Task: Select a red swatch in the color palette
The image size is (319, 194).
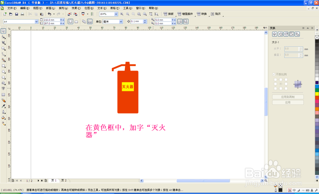Action: pyautogui.click(x=316, y=98)
